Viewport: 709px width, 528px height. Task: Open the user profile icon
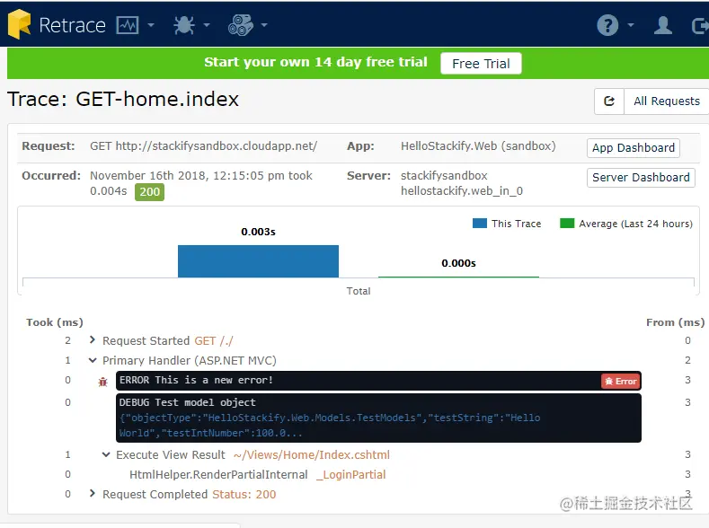pos(663,25)
